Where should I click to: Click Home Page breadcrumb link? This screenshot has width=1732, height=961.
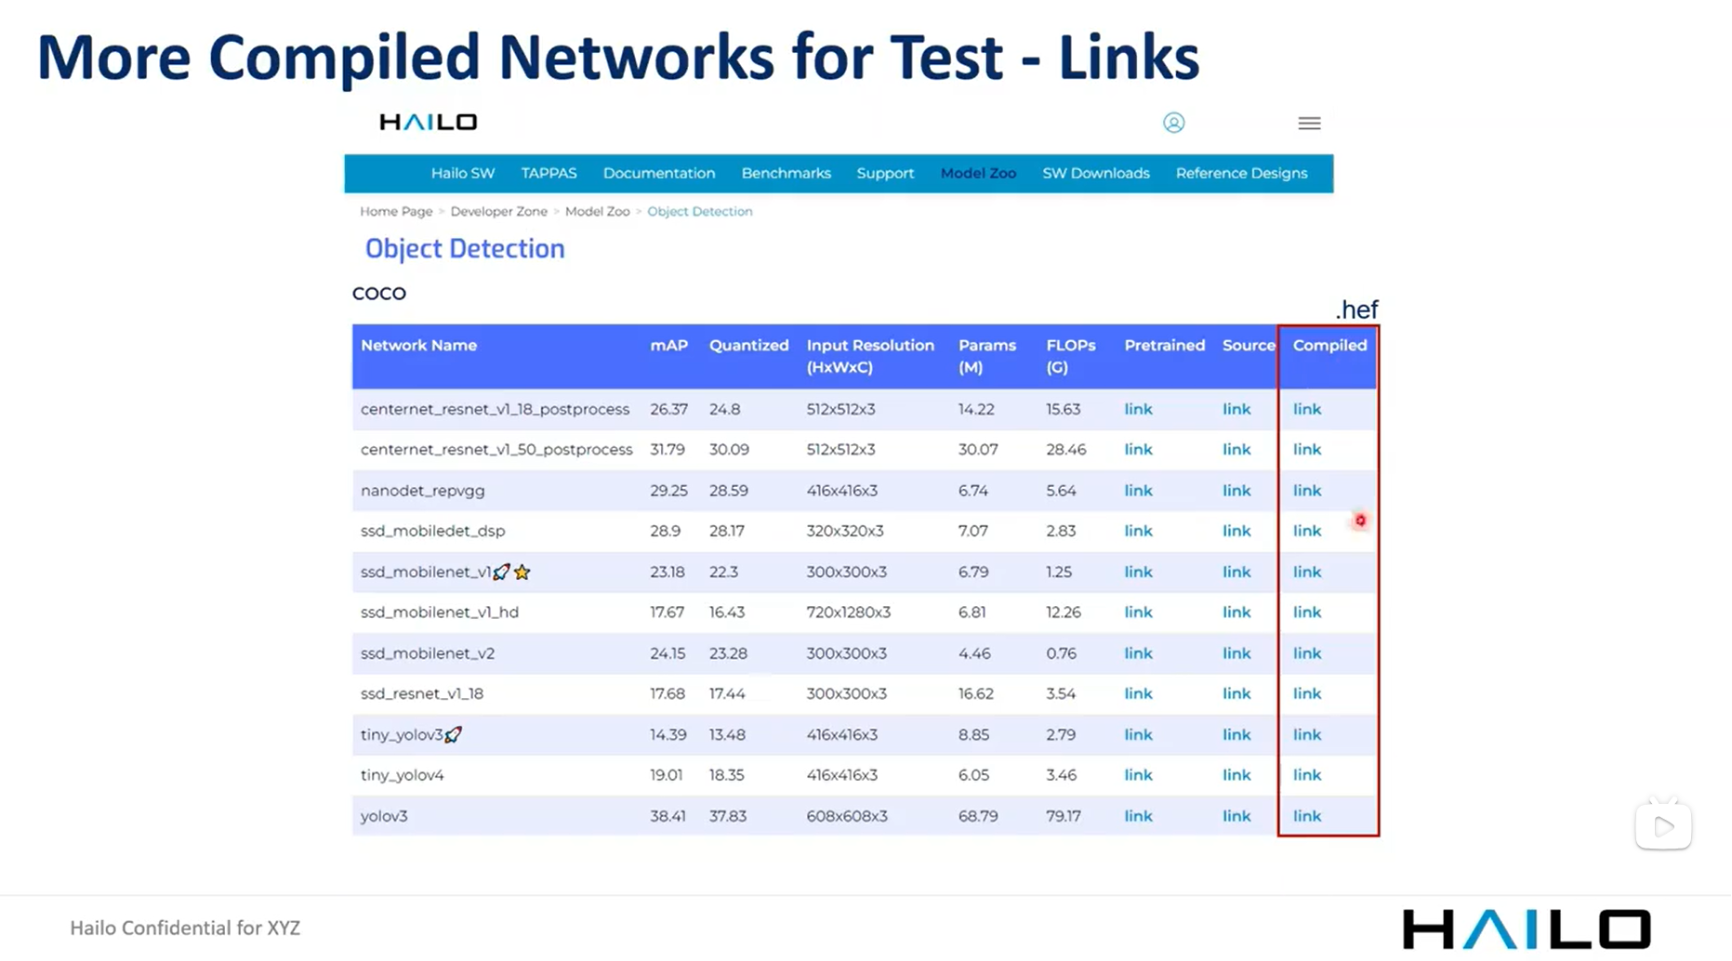click(396, 211)
